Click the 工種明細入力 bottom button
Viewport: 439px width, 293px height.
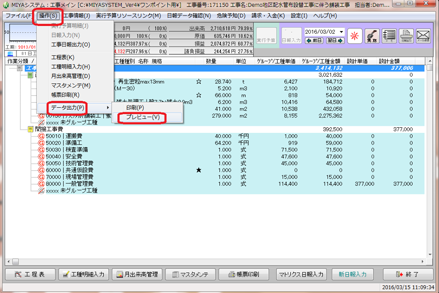[x=84, y=274]
